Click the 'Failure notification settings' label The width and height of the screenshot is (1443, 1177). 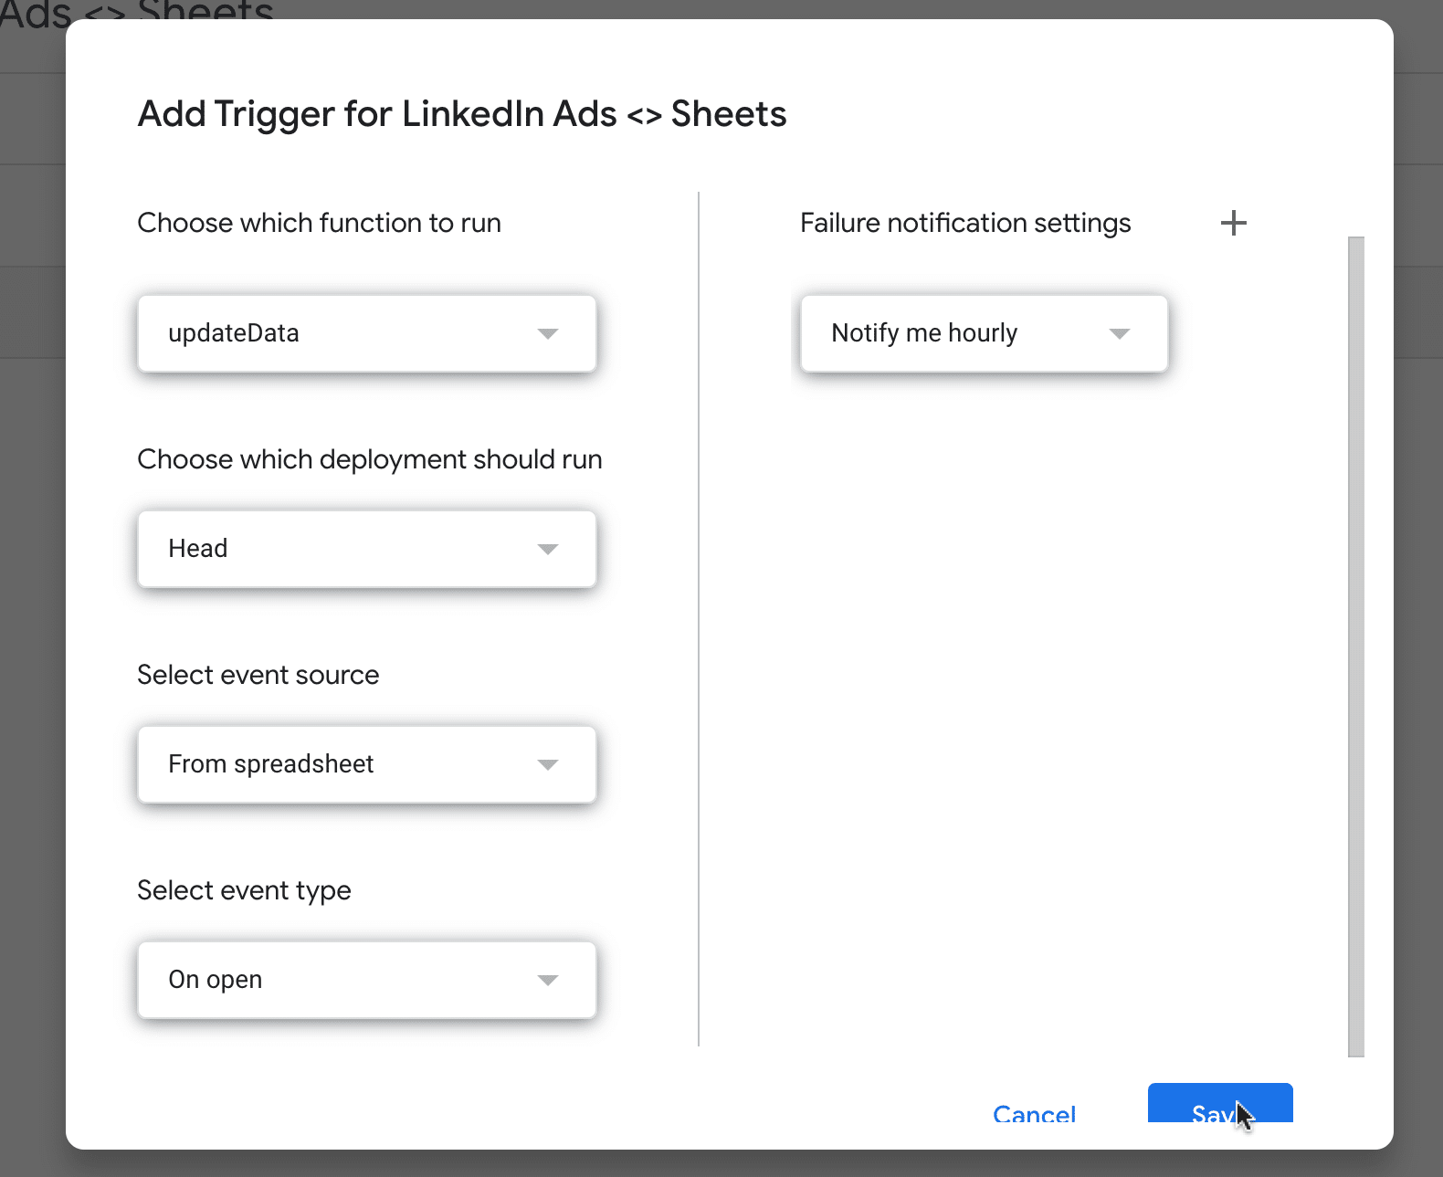click(x=965, y=223)
